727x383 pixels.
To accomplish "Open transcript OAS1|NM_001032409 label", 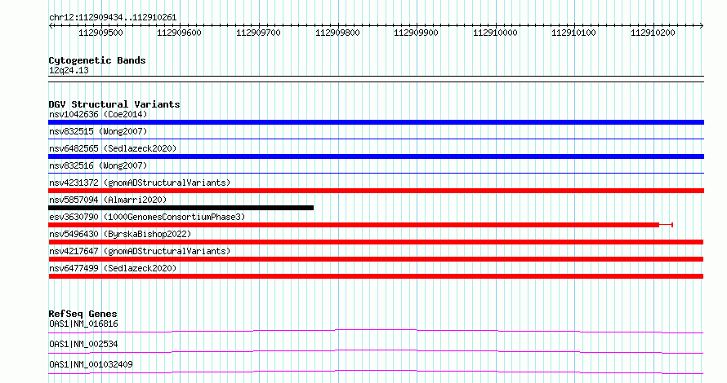I will (91, 364).
